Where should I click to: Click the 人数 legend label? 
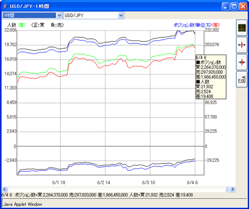12,25
